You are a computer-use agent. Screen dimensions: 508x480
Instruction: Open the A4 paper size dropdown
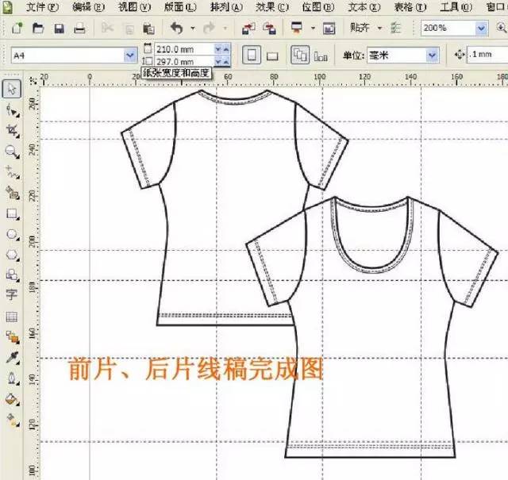(130, 56)
